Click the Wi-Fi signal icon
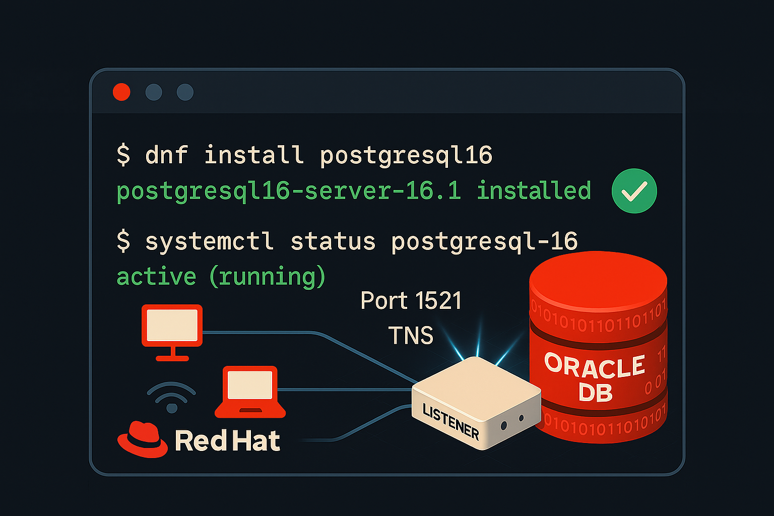The width and height of the screenshot is (774, 516). point(171,398)
